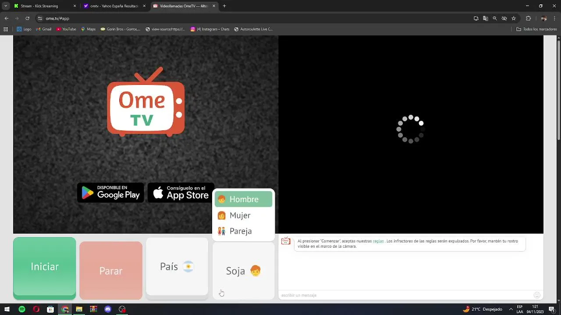Open the Chrome profile avatar
The image size is (561, 315).
click(544, 18)
